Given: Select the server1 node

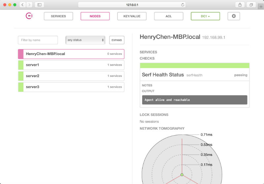Looking at the screenshot, I should click(71, 65).
